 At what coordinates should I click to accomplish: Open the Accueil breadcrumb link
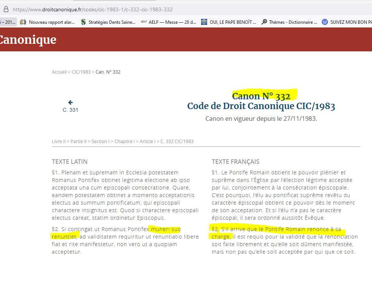(59, 72)
